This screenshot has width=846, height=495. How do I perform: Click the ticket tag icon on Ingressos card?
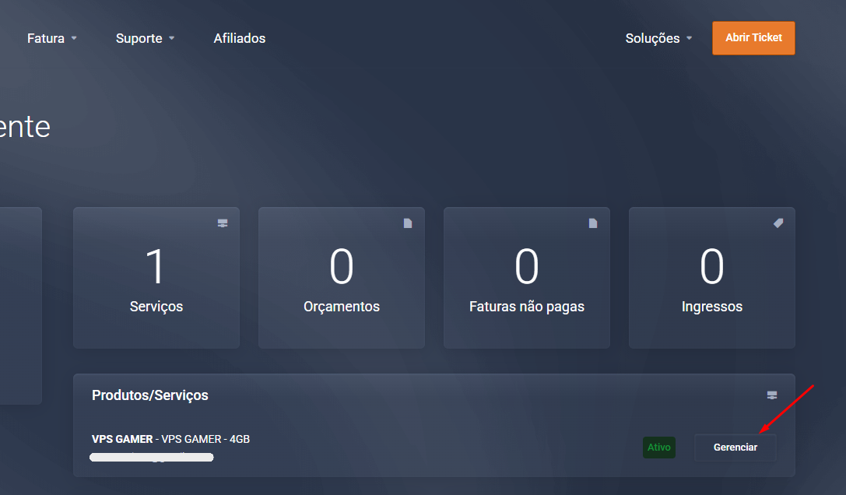pyautogui.click(x=778, y=223)
